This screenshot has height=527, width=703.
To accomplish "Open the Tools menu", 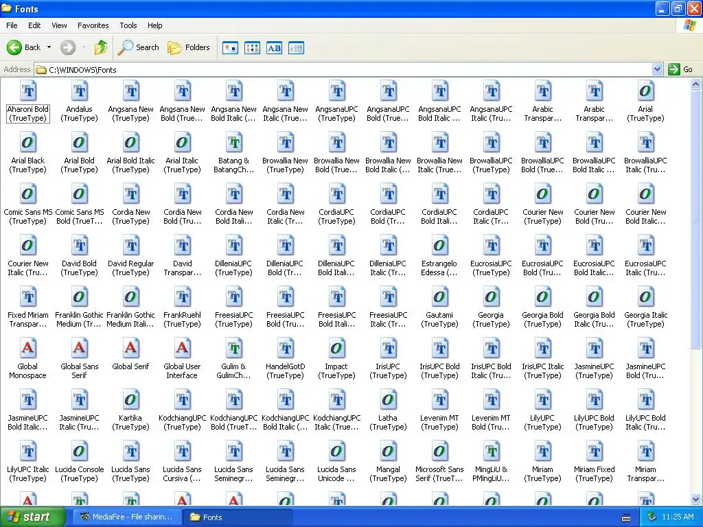I will click(x=128, y=25).
